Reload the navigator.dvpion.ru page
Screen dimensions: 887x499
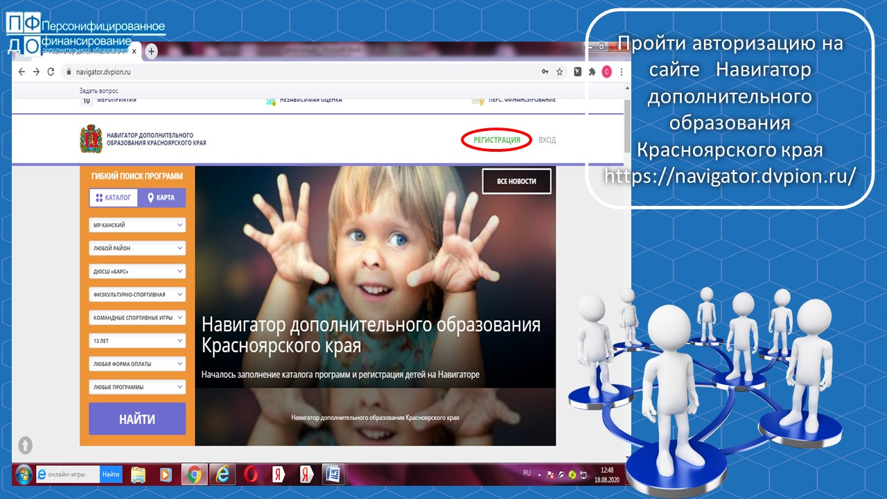[x=51, y=71]
